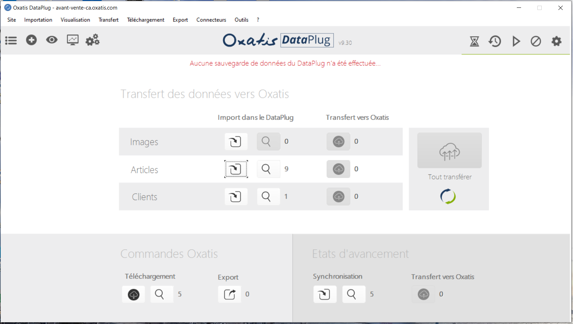
Task: View downloaded orders with magnifier
Action: pyautogui.click(x=162, y=294)
